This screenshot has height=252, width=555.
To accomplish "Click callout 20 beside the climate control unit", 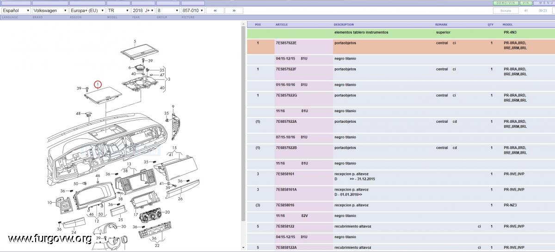I will coord(167,212).
